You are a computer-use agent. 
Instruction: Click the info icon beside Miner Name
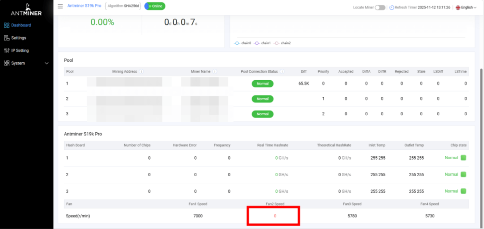point(215,72)
